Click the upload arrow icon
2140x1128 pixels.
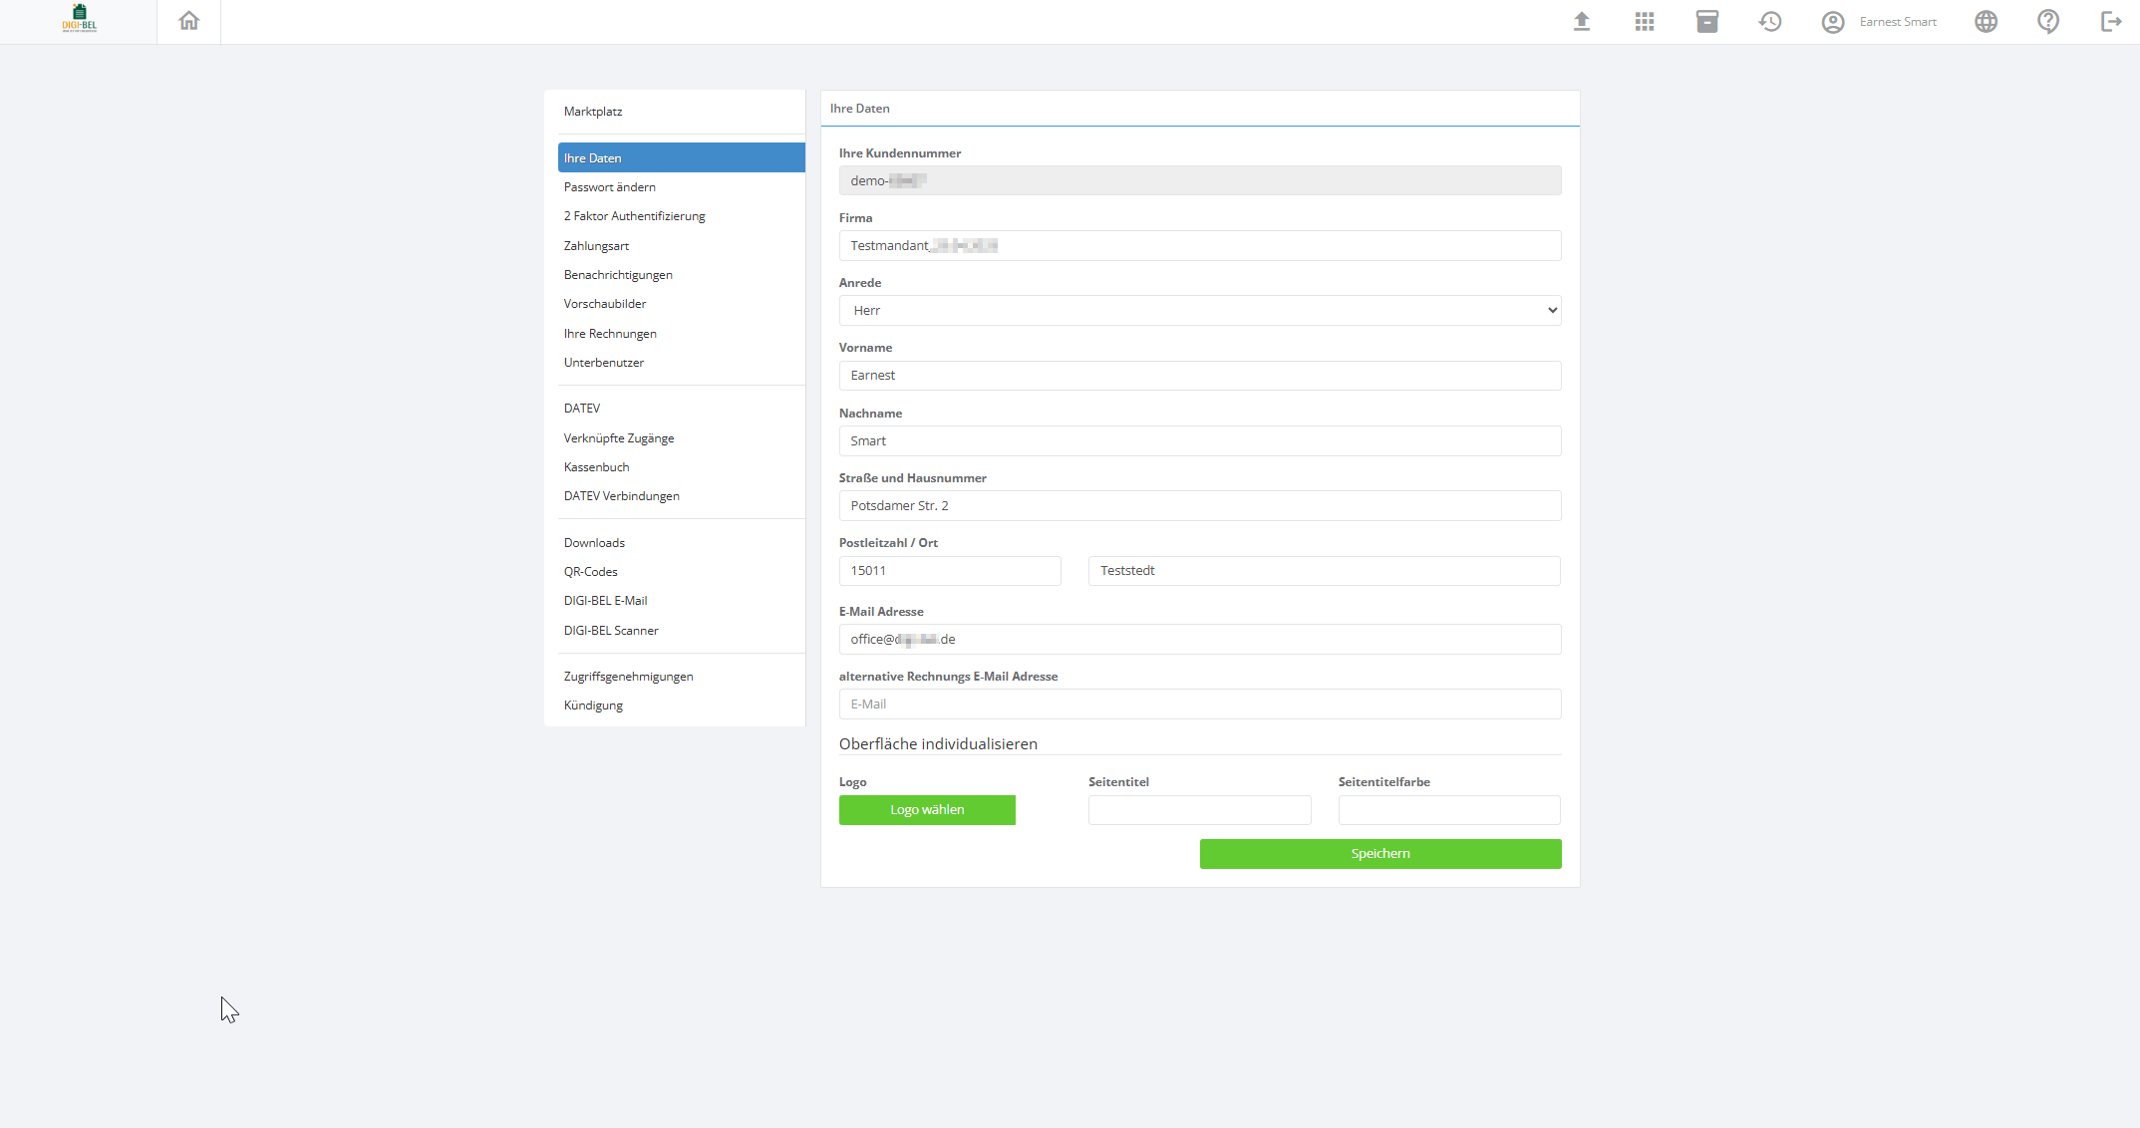click(1581, 22)
